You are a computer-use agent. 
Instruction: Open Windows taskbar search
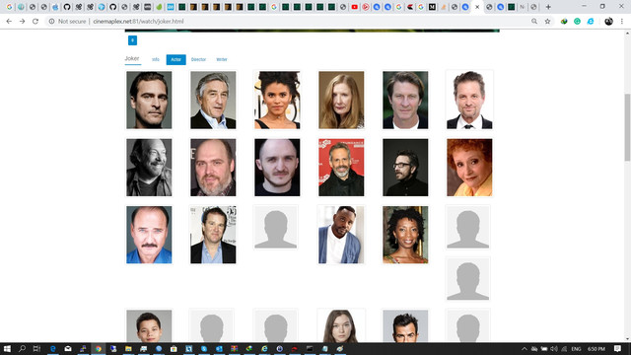(x=22, y=348)
